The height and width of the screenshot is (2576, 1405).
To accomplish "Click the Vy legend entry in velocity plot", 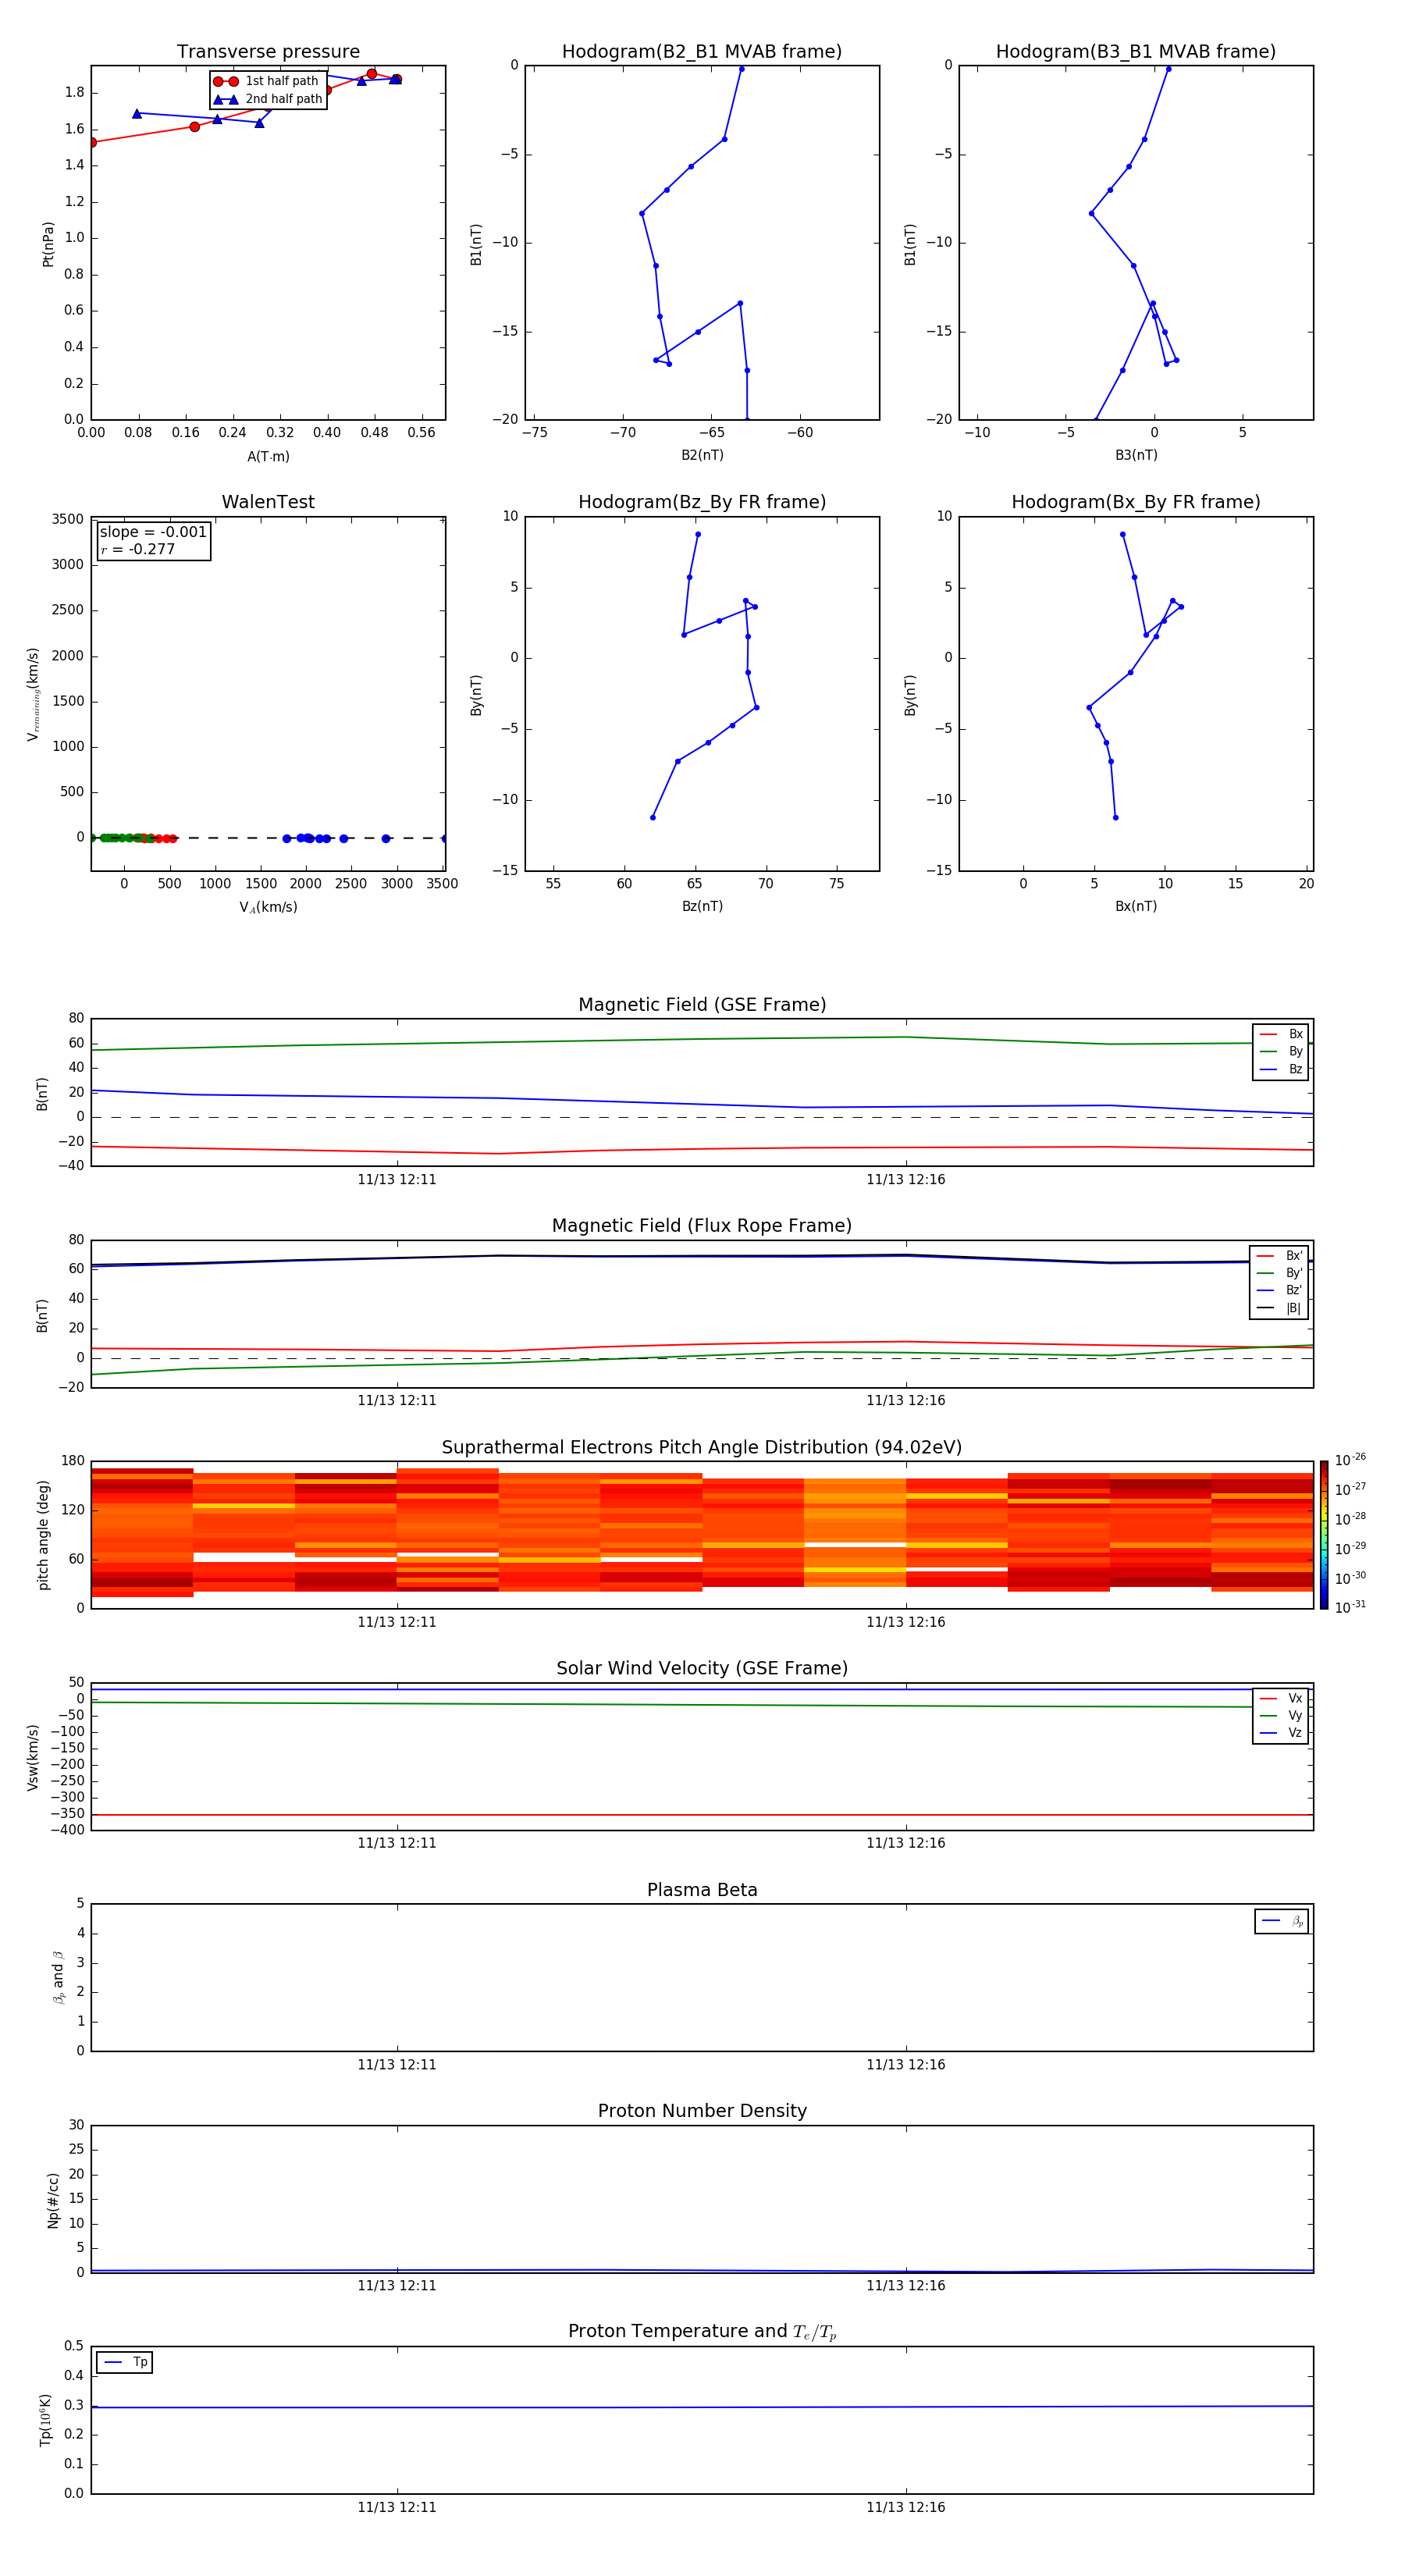I will 1281,1716.
